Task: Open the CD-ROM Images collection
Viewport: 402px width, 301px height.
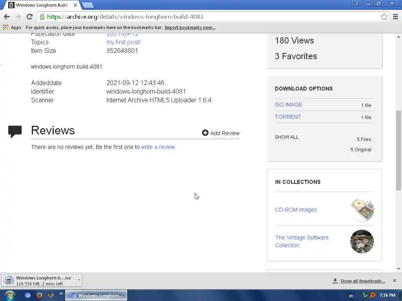Action: click(x=296, y=210)
